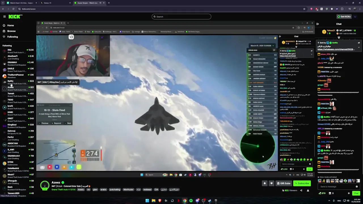Select the CIA tag

156,190
